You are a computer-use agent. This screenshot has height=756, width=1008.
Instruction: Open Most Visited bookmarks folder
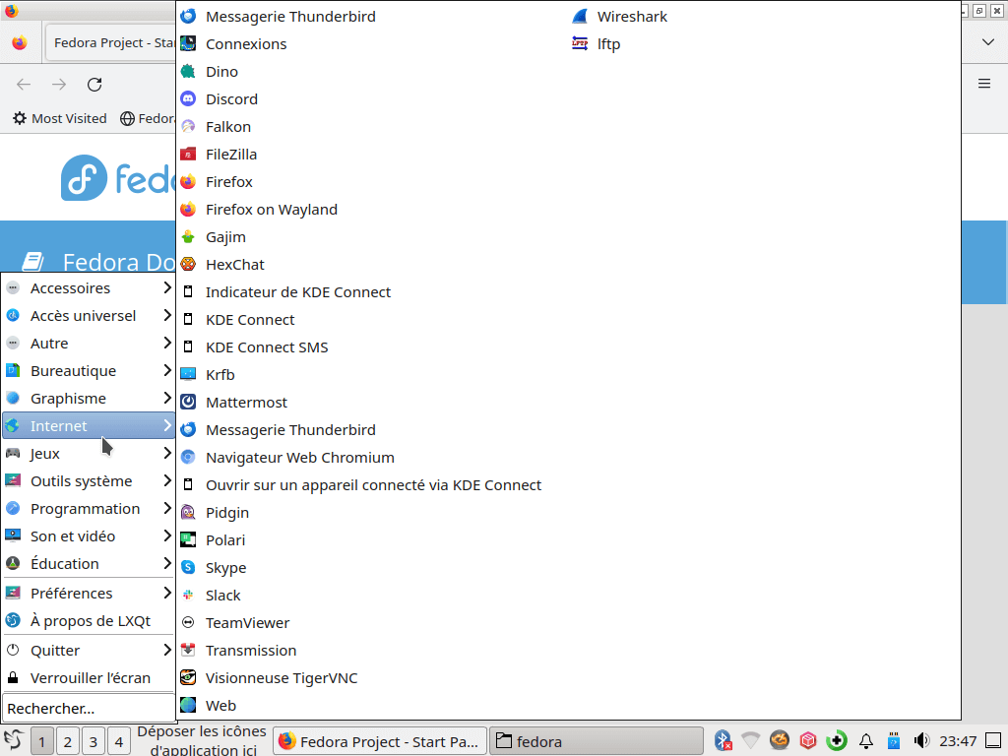point(60,119)
